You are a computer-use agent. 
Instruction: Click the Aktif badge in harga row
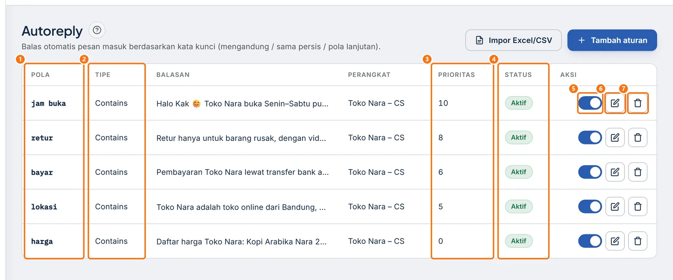(519, 241)
